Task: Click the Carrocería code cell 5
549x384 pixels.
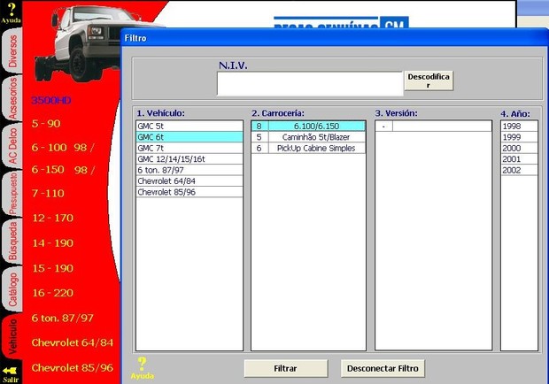Action: (259, 137)
